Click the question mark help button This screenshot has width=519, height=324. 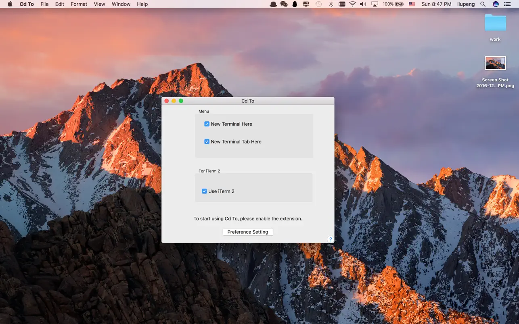point(330,239)
